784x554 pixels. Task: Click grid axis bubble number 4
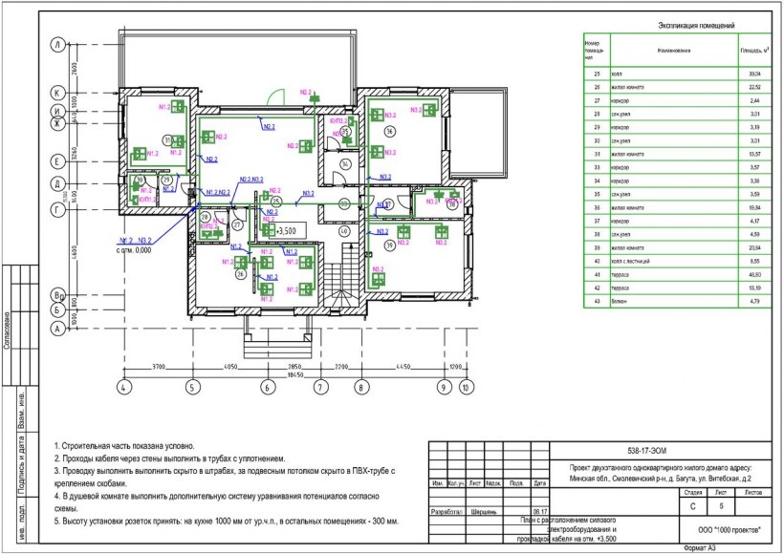pyautogui.click(x=123, y=388)
